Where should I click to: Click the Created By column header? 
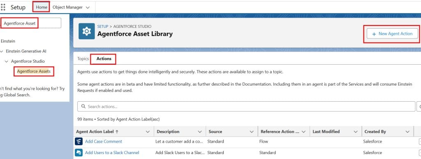point(375,132)
